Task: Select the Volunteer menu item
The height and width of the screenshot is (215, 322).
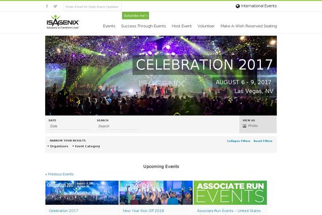Action: [206, 26]
